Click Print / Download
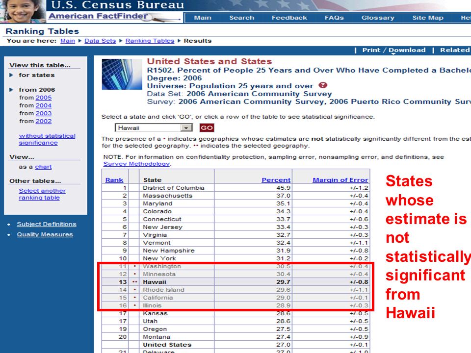 [394, 50]
